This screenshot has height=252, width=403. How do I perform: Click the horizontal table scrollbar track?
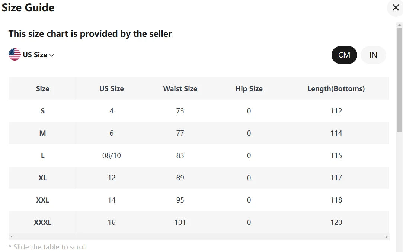coord(199,237)
